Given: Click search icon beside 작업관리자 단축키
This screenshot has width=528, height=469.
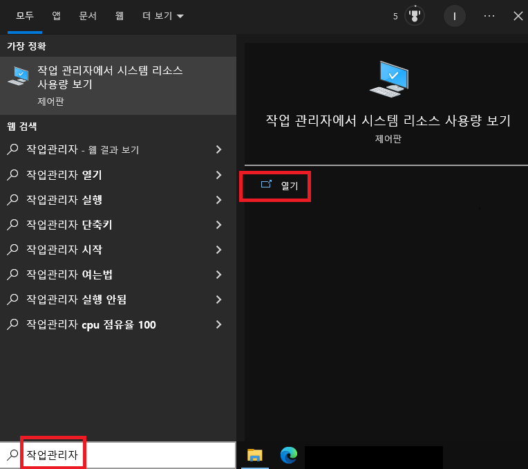Looking at the screenshot, I should click(12, 225).
